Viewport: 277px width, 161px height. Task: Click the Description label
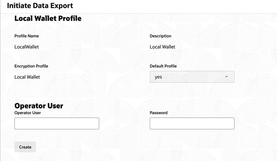pyautogui.click(x=160, y=36)
